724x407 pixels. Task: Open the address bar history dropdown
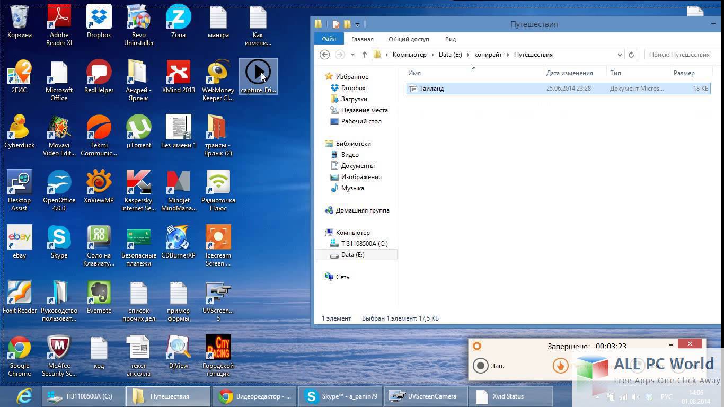point(620,55)
